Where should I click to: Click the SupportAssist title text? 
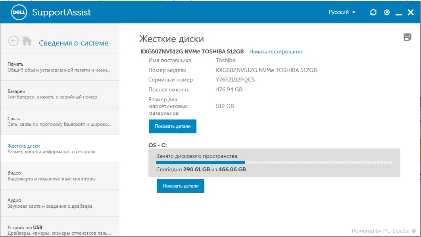[62, 12]
